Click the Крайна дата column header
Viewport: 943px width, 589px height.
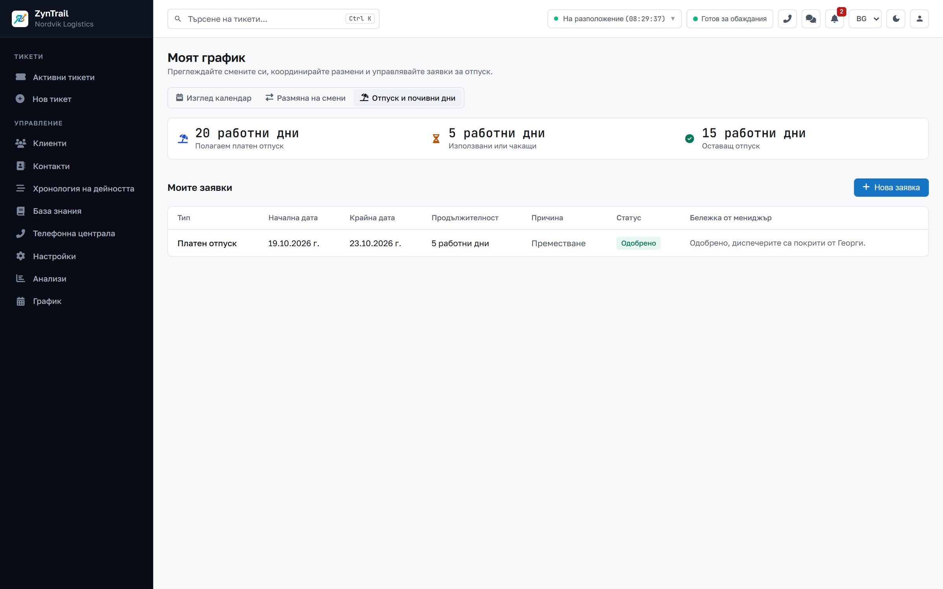pos(372,218)
